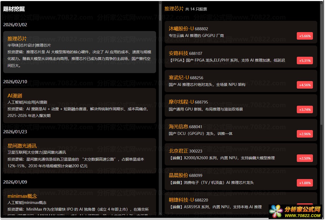Click 安路科技 【FPGA】国产 FPGA 龙头 description
Screen dimensions: 325x220
click(x=227, y=60)
